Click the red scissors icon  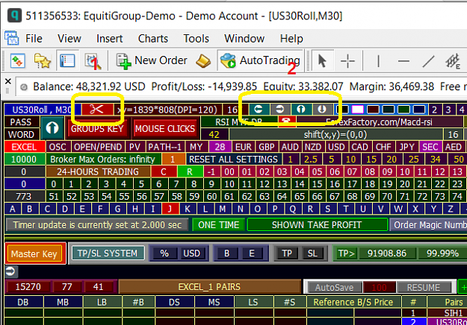pos(97,110)
